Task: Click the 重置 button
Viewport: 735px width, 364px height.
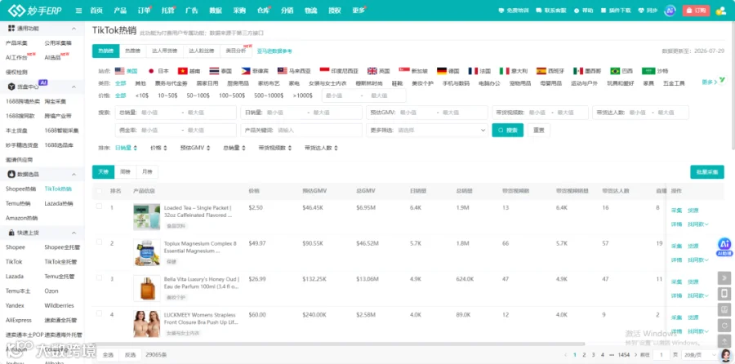Action: click(x=539, y=131)
